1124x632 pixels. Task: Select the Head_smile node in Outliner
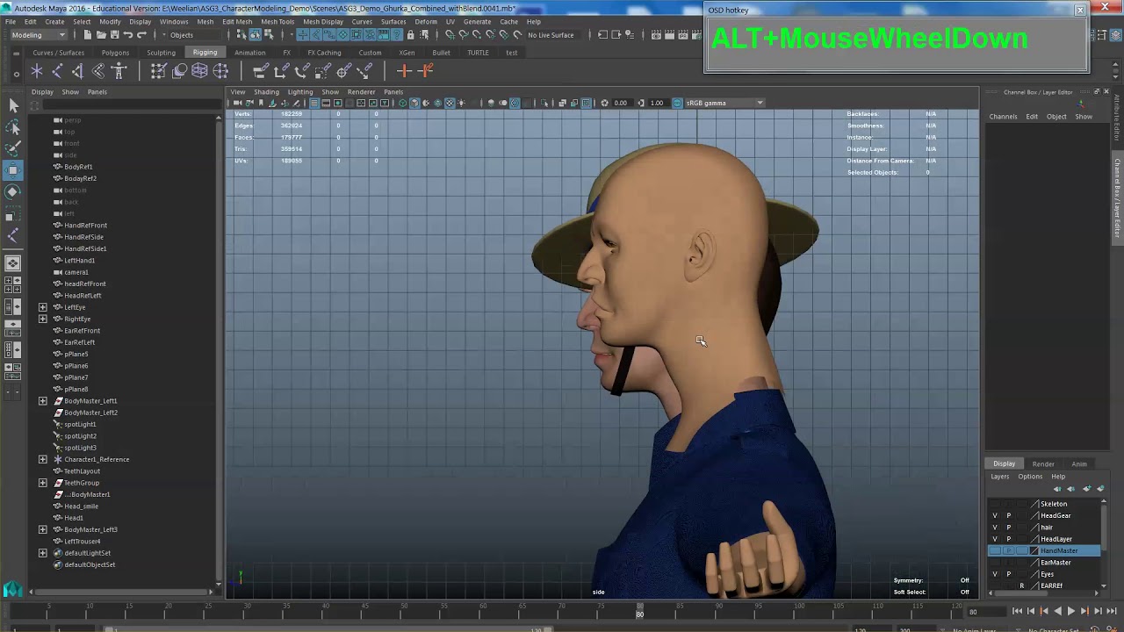coord(81,506)
